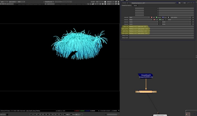
Task: Click the viewer settings gear icon in playback bar
Action: (x=31, y=114)
